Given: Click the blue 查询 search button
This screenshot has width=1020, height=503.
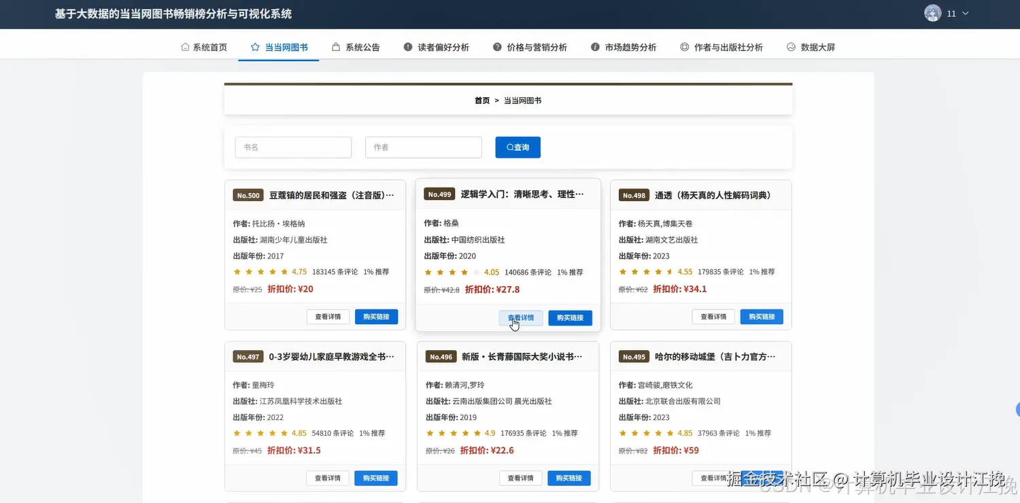Looking at the screenshot, I should (x=518, y=148).
